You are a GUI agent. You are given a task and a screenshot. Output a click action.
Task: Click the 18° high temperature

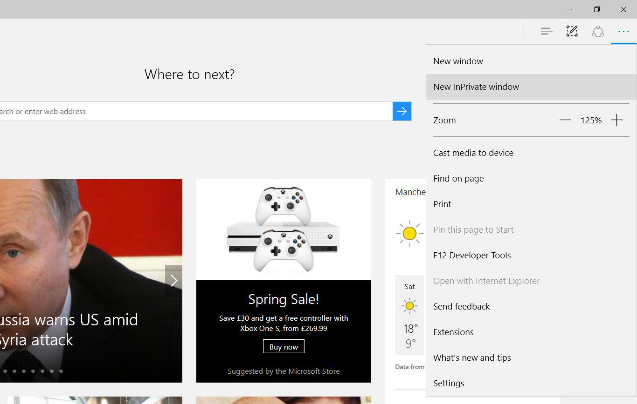point(410,329)
